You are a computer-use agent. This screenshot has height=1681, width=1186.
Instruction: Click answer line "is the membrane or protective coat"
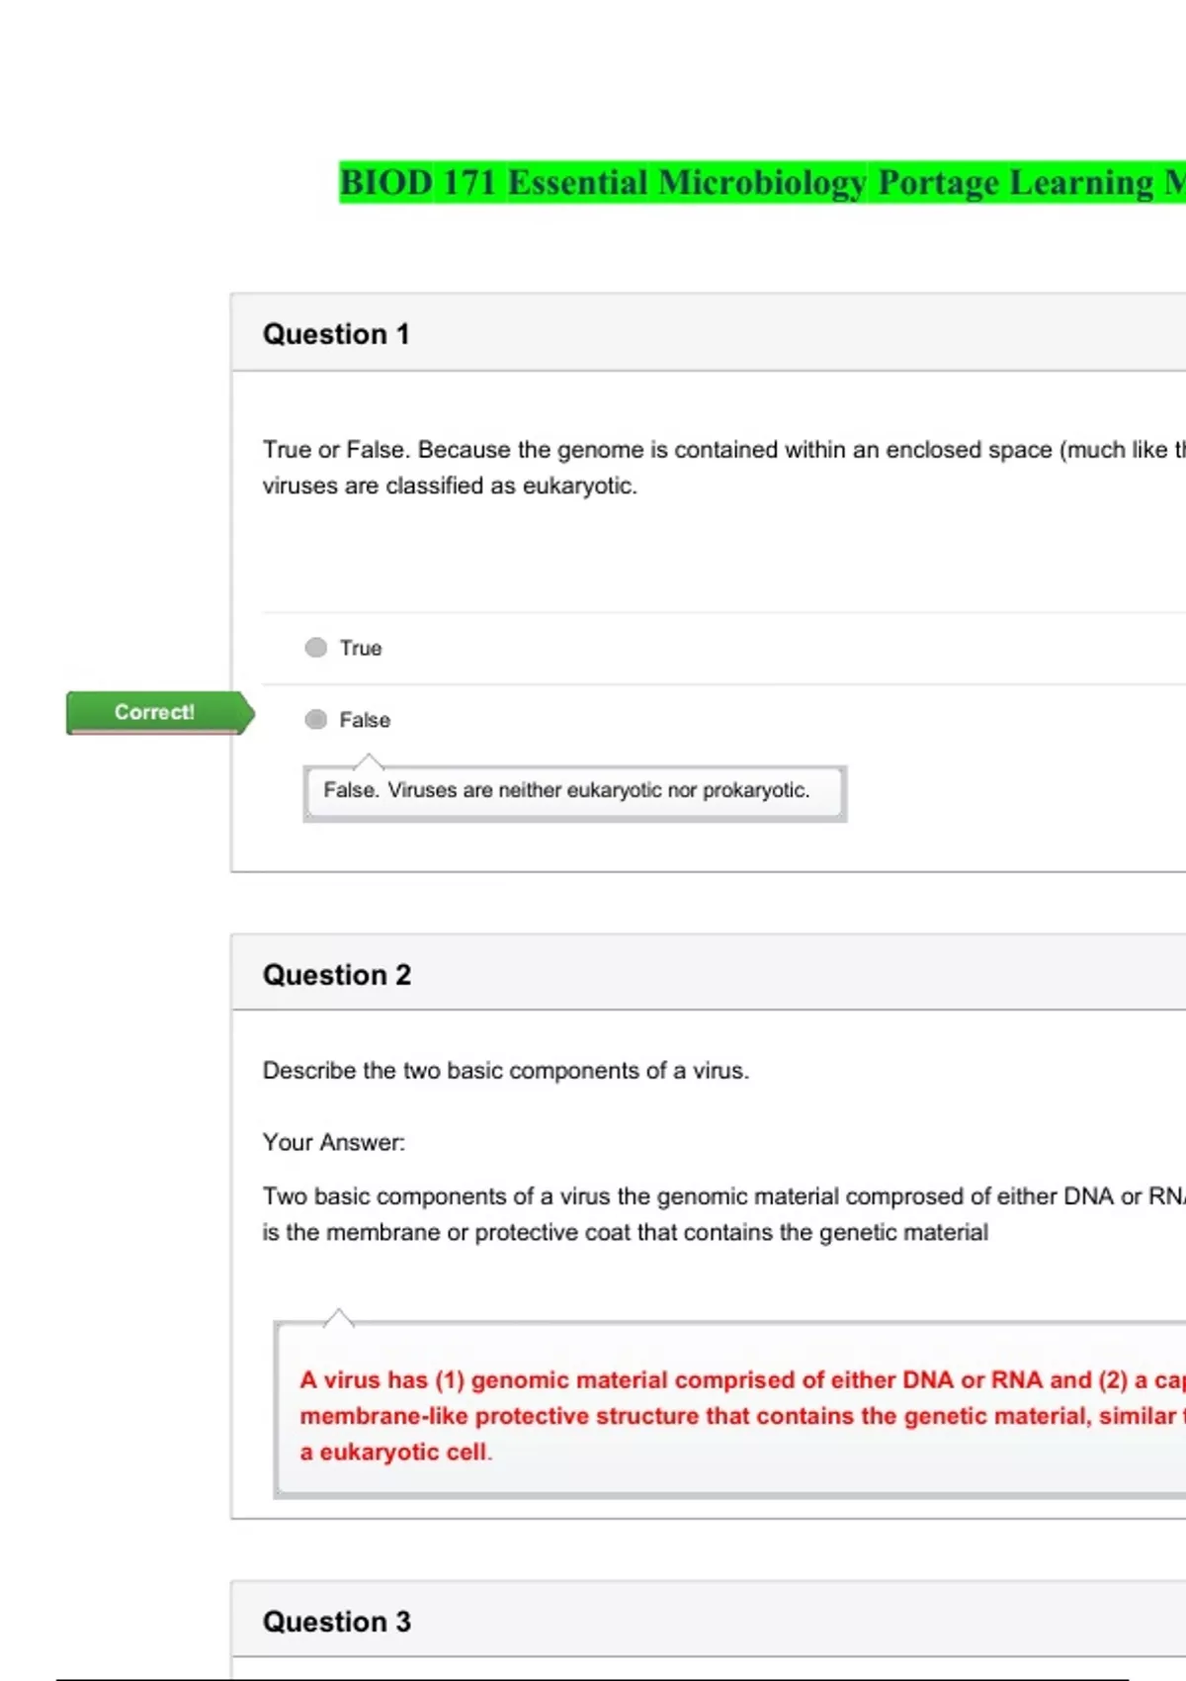point(625,1232)
